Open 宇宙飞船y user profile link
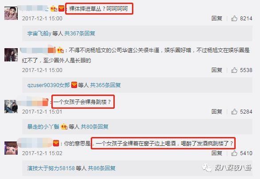This screenshot has height=179, width=260. (x=39, y=34)
